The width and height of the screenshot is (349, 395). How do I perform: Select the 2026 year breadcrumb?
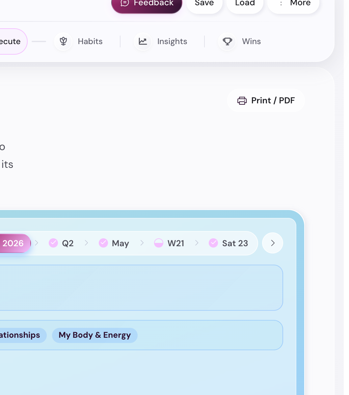coord(15,243)
